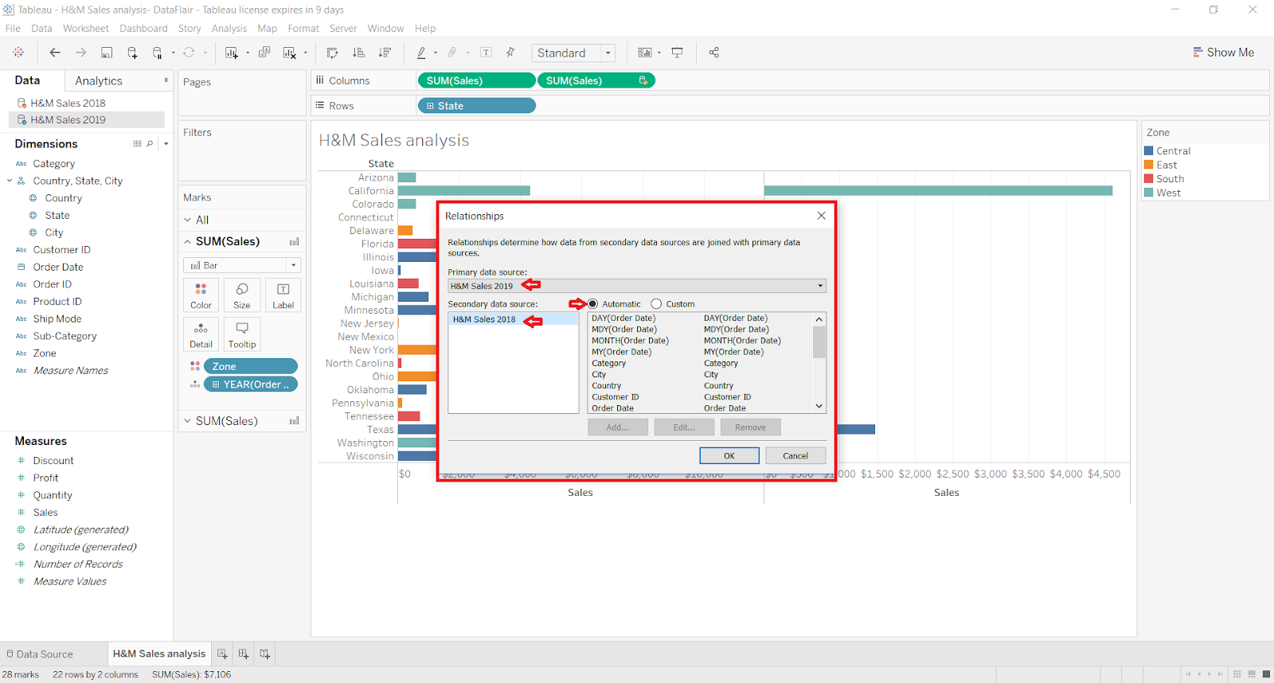This screenshot has width=1274, height=683.
Task: Click the Central color swatch in legend
Action: [1149, 150]
